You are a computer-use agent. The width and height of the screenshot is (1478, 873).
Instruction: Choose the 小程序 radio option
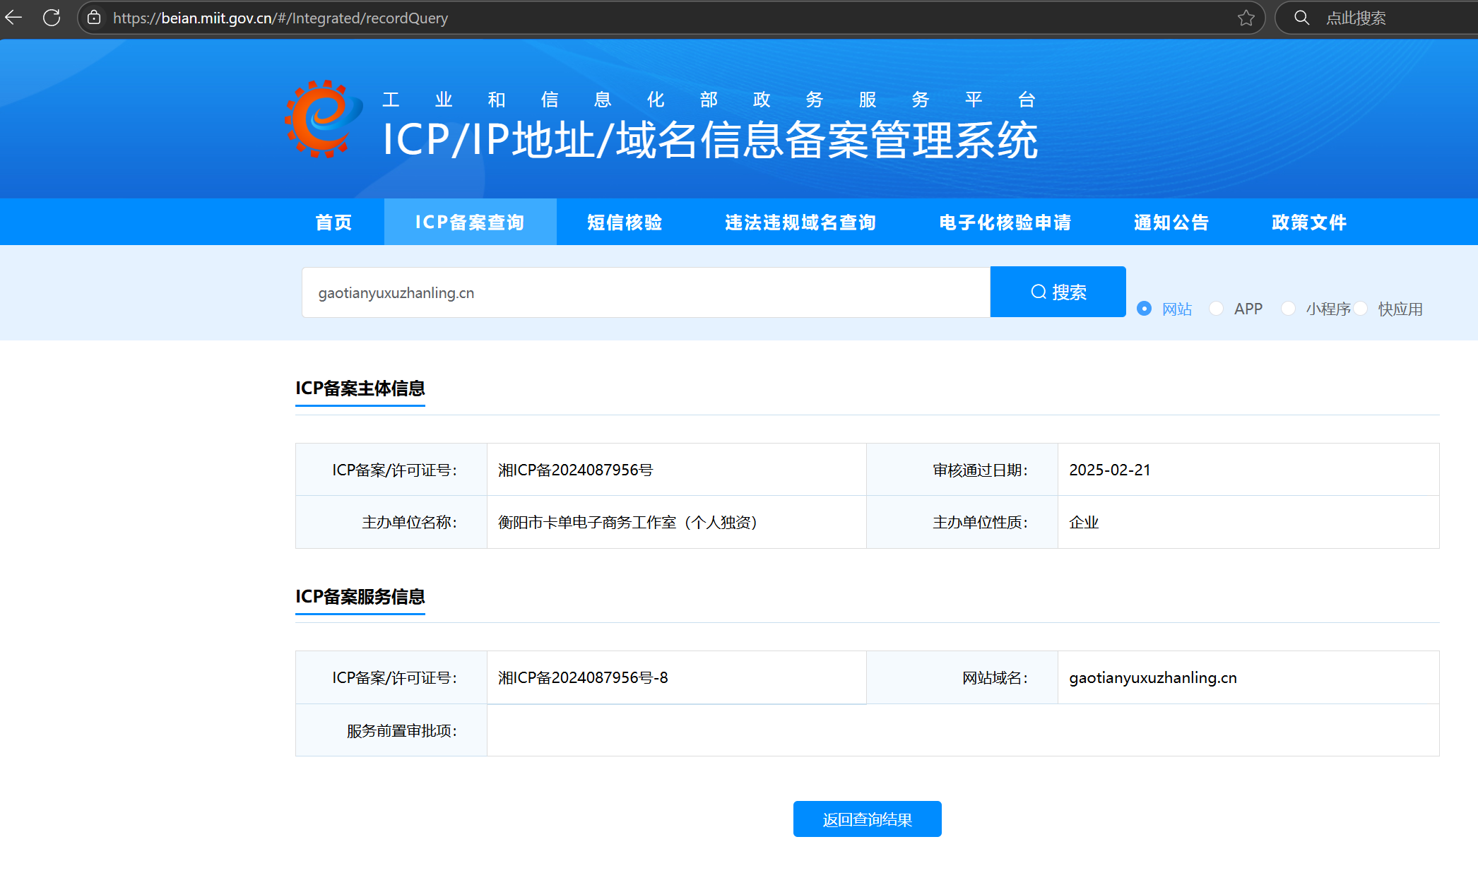click(x=1288, y=309)
